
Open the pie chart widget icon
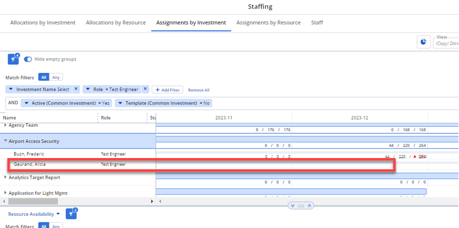[423, 42]
